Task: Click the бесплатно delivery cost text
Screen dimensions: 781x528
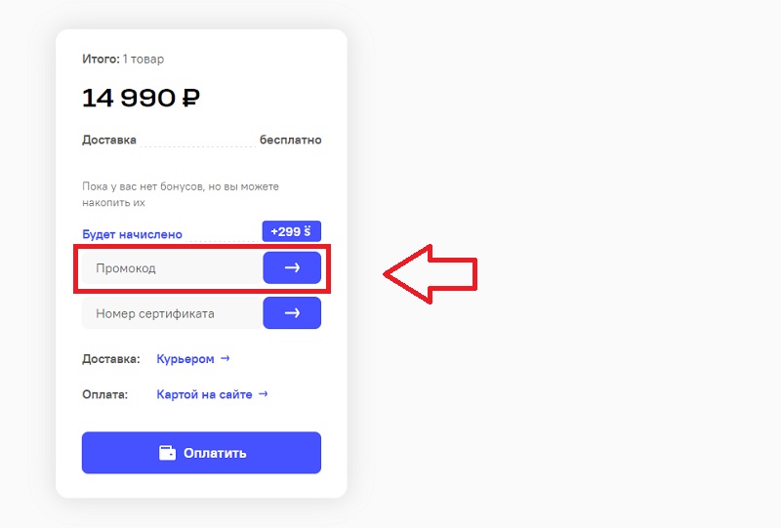Action: coord(290,140)
